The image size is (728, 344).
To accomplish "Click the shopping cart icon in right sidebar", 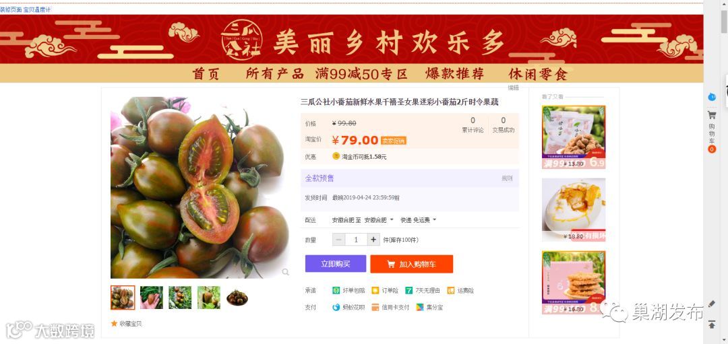I will [x=711, y=114].
